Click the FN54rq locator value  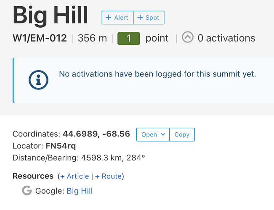click(x=61, y=146)
